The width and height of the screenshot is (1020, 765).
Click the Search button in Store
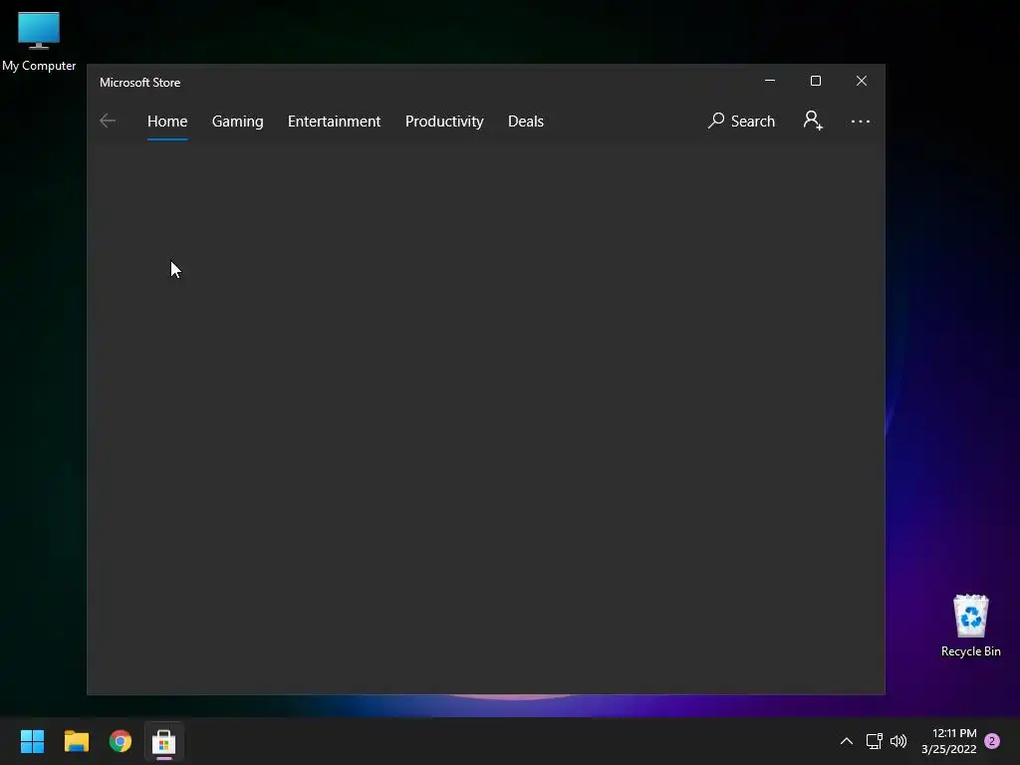[741, 121]
